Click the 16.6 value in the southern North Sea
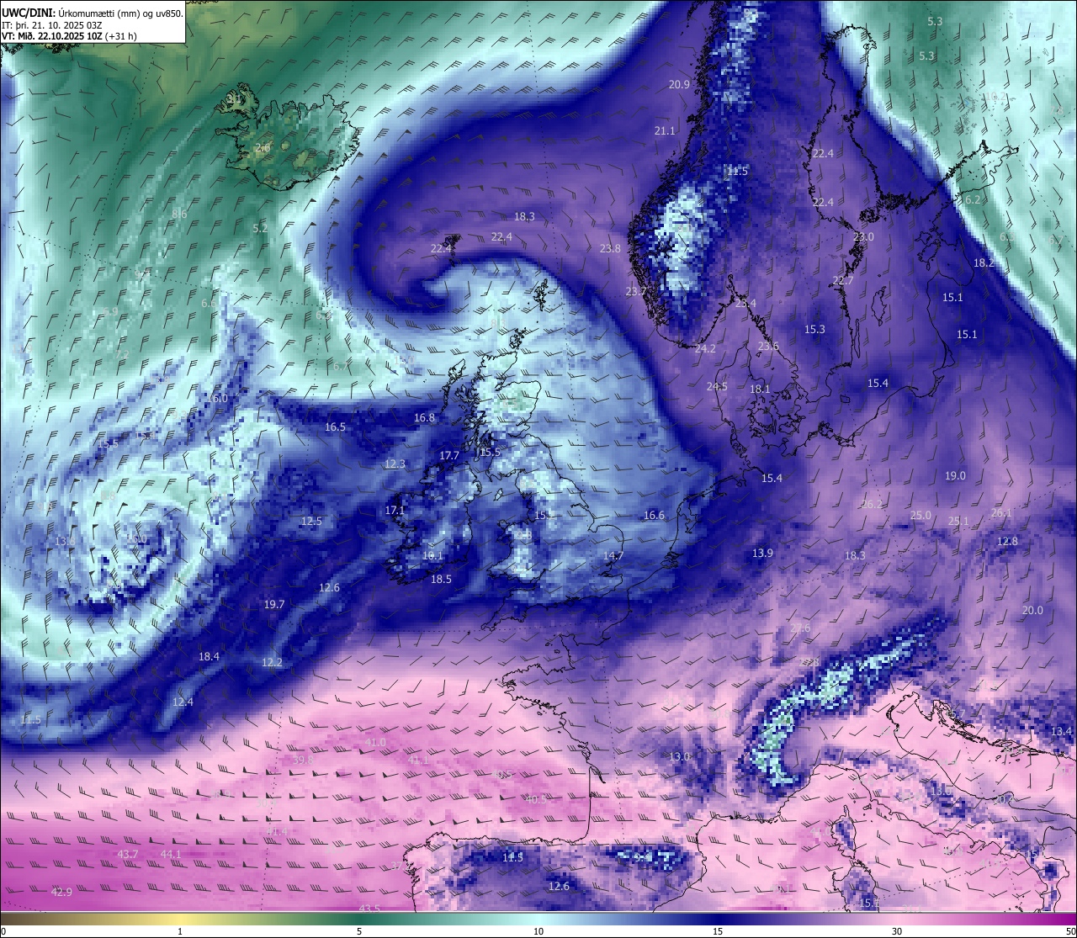The width and height of the screenshot is (1077, 938). pos(654,515)
